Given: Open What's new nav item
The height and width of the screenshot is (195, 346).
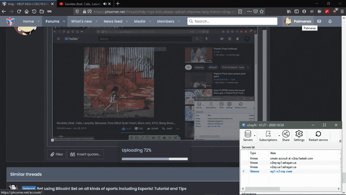Looking at the screenshot, I should [x=81, y=21].
